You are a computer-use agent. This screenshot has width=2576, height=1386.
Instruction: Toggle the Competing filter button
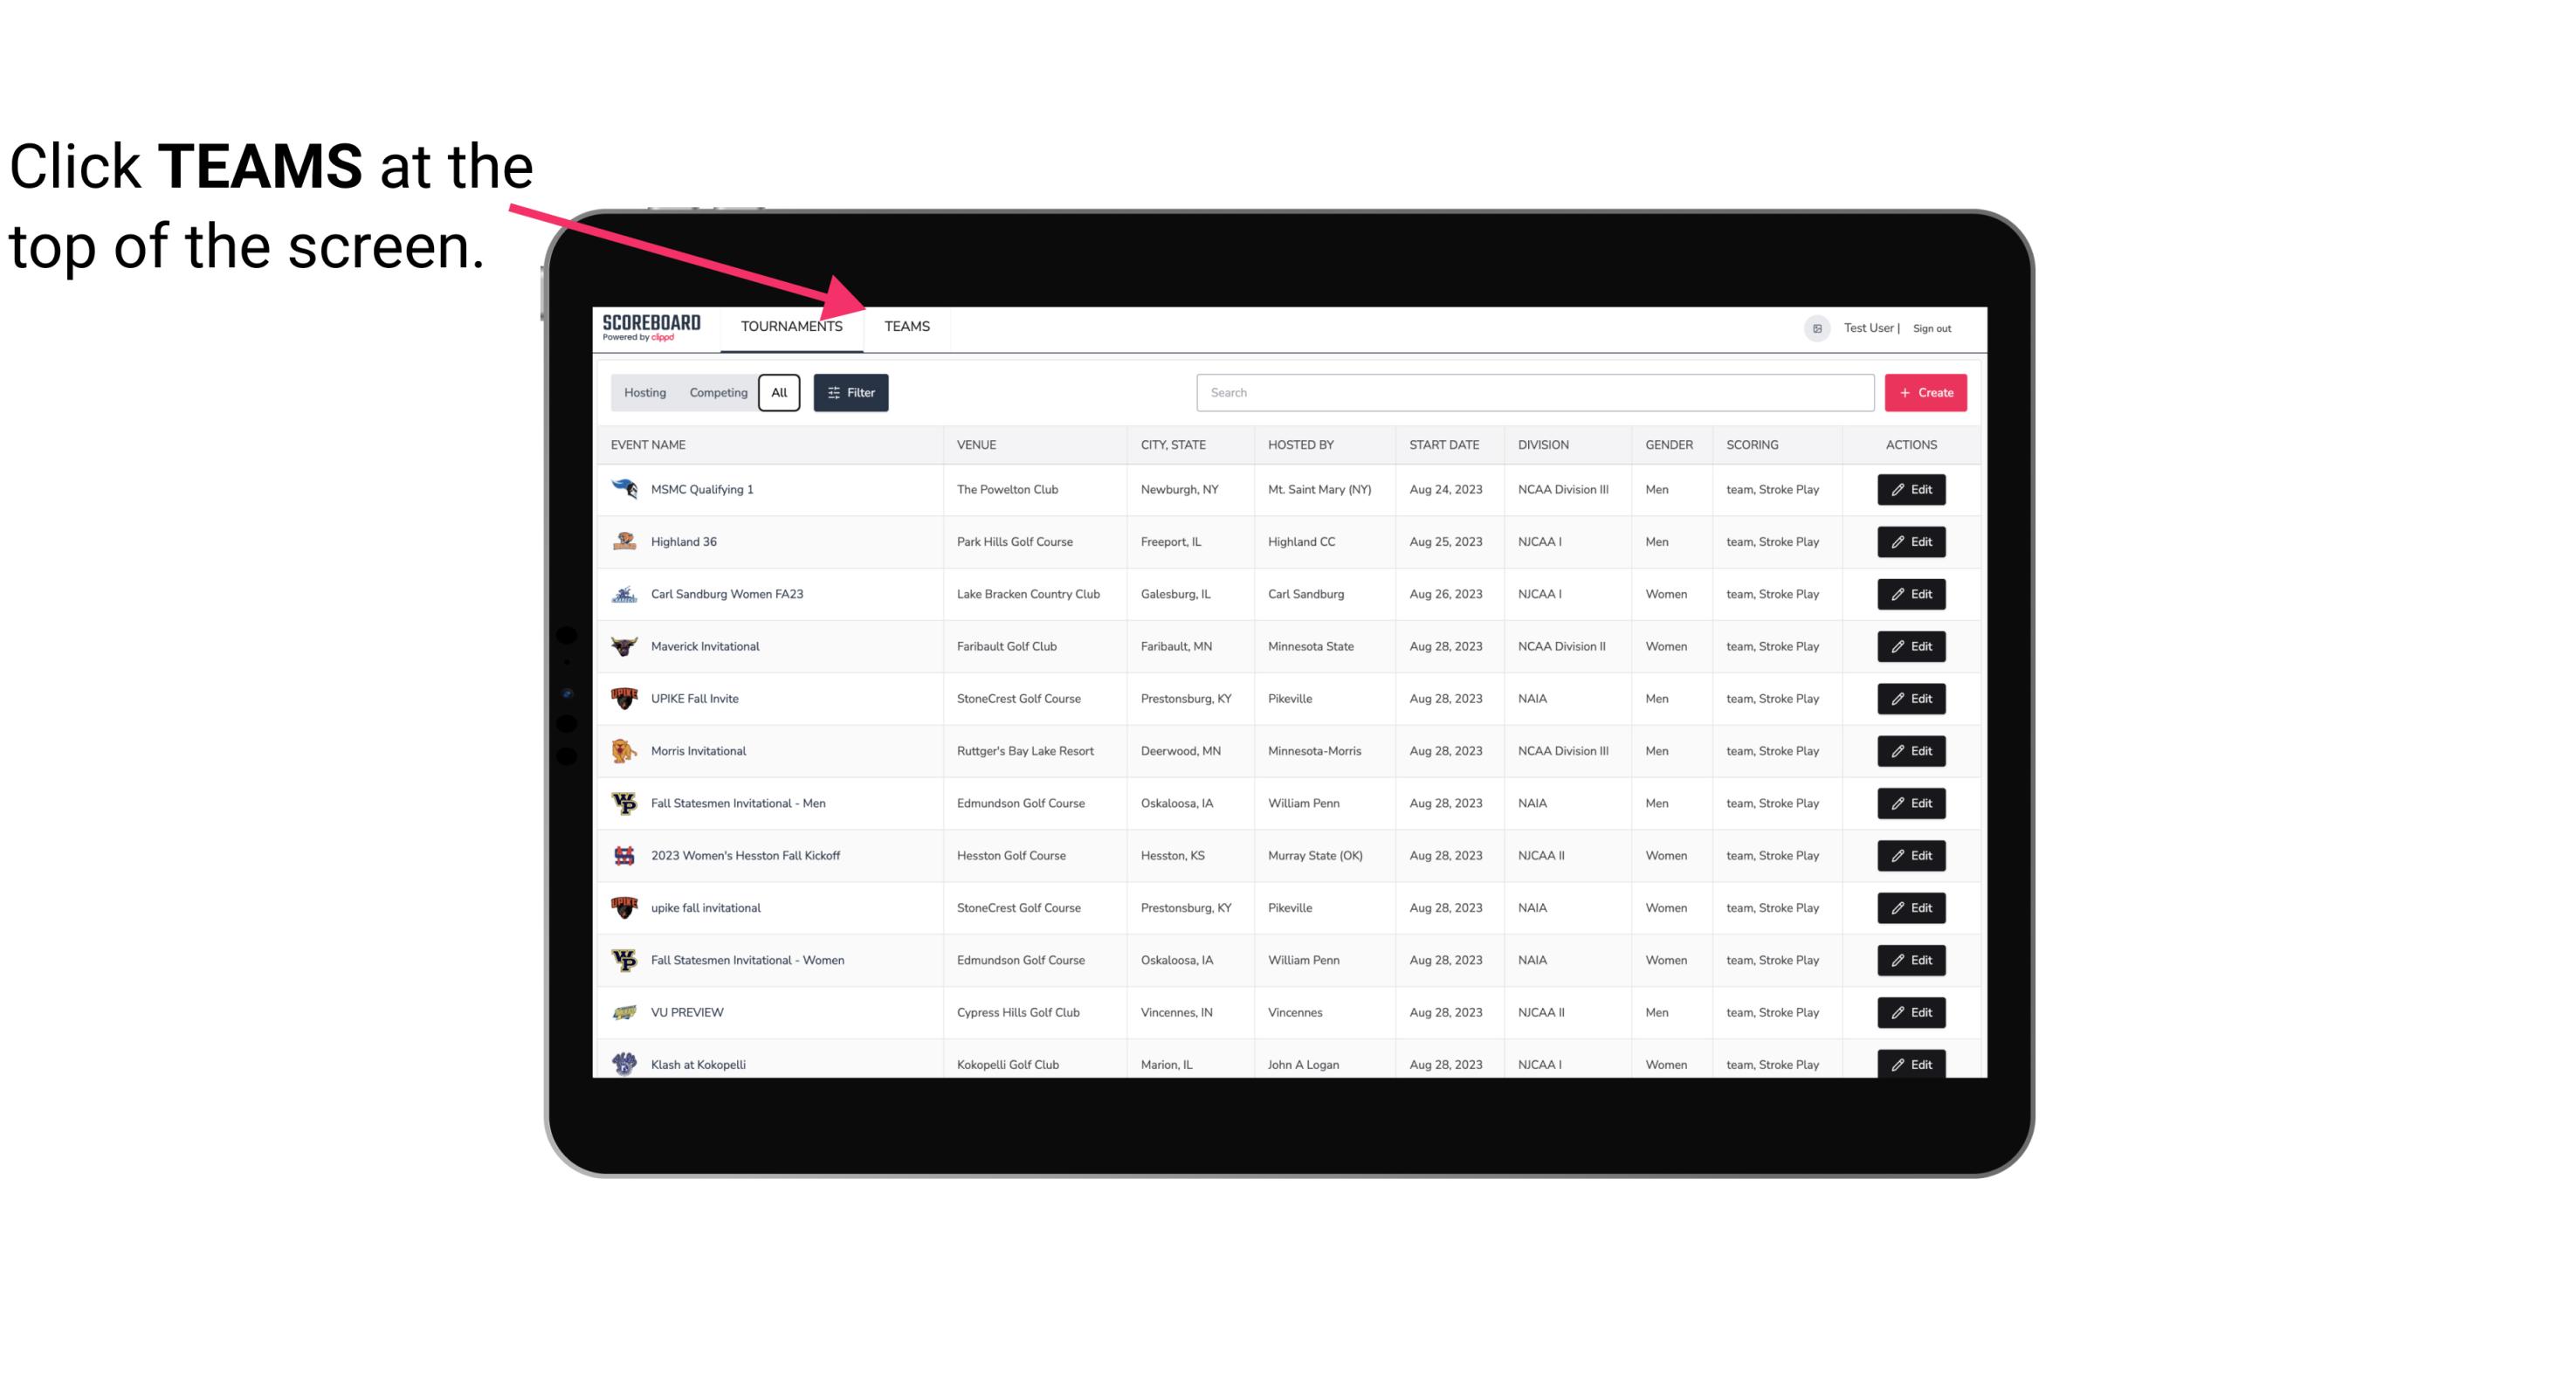tap(718, 393)
